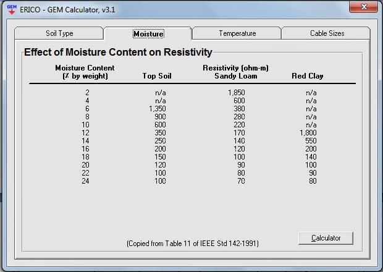The width and height of the screenshot is (383, 272).
Task: Click the "Effect of Moisture Content on Resistivity" title
Action: point(118,52)
